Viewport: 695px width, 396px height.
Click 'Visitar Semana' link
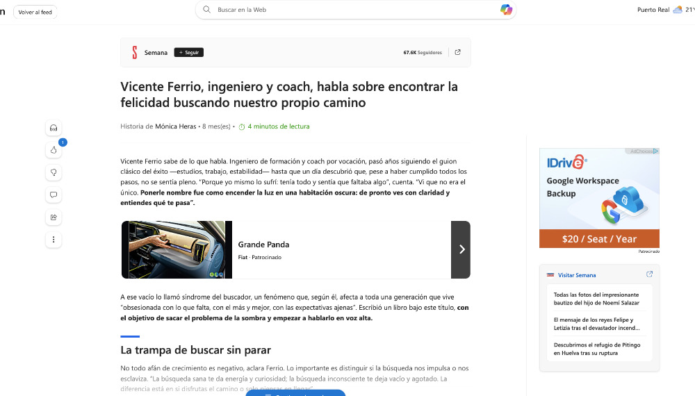point(577,275)
